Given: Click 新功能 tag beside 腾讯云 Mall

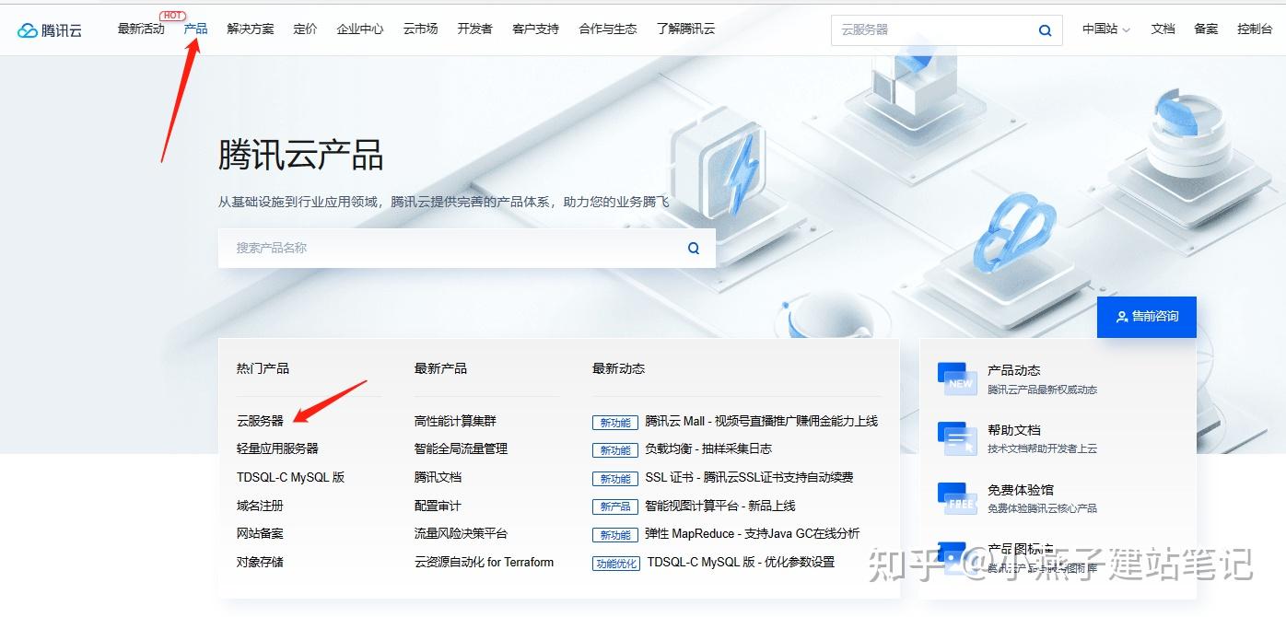Looking at the screenshot, I should click(x=615, y=422).
